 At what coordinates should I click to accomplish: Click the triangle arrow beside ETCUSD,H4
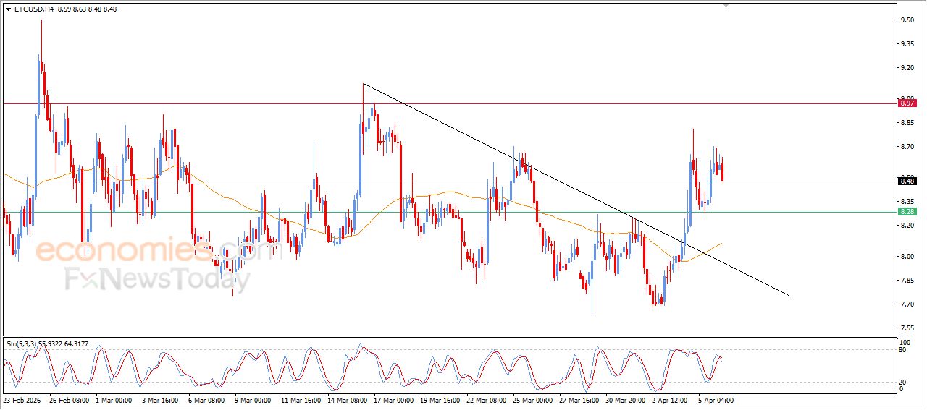coord(8,9)
